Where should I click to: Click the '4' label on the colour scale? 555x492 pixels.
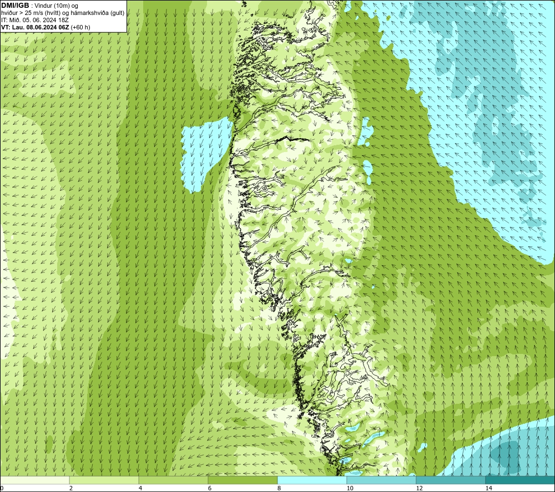140,489
